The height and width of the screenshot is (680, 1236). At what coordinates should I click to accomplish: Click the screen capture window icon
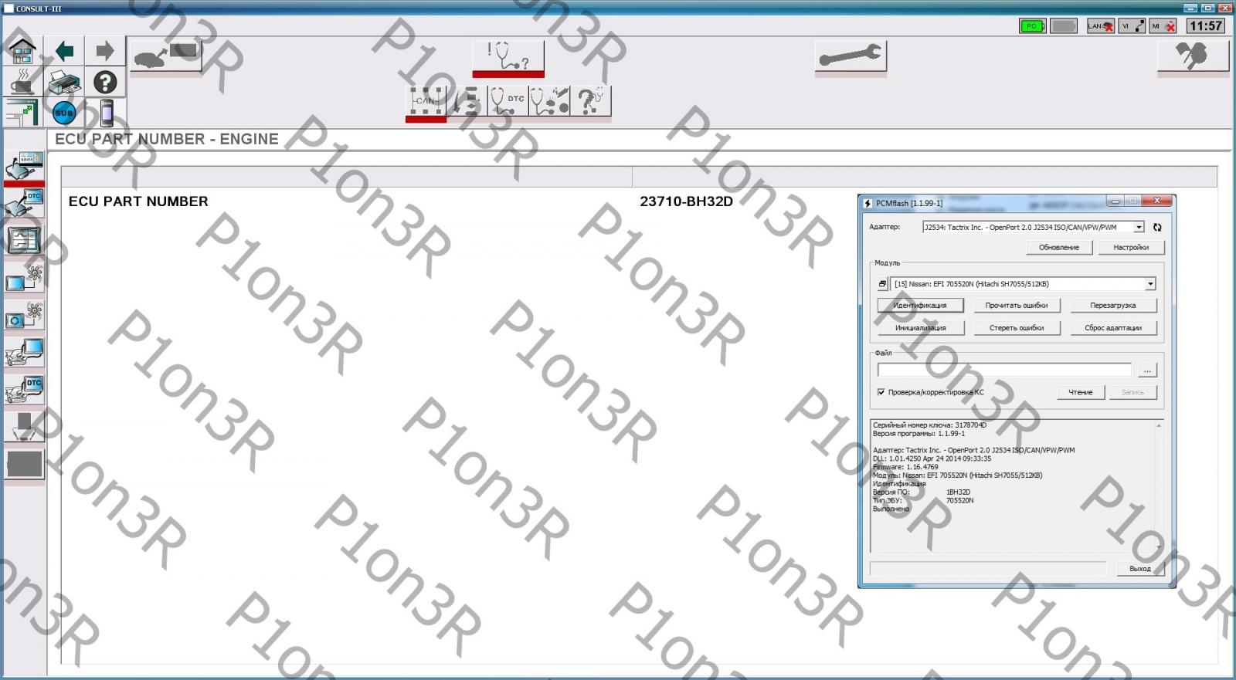coord(22,113)
